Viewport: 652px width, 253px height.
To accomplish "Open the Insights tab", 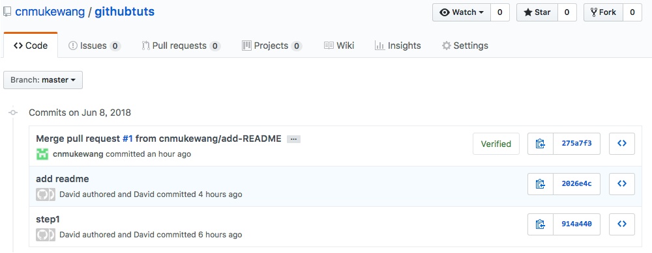I will 398,46.
